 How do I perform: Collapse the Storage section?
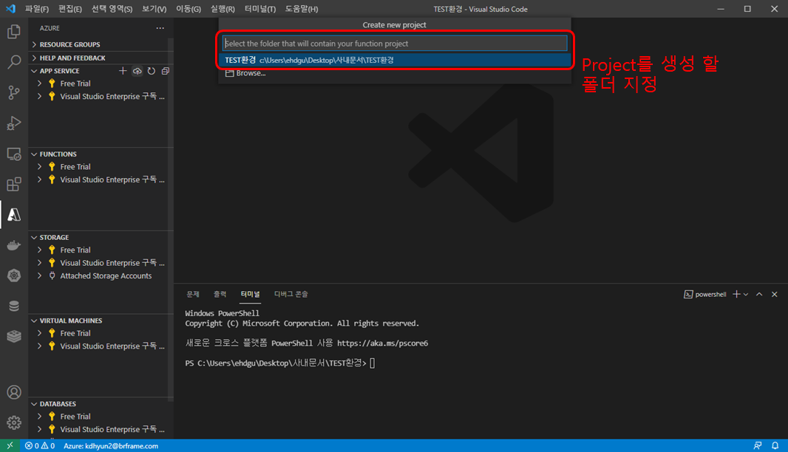pos(34,237)
